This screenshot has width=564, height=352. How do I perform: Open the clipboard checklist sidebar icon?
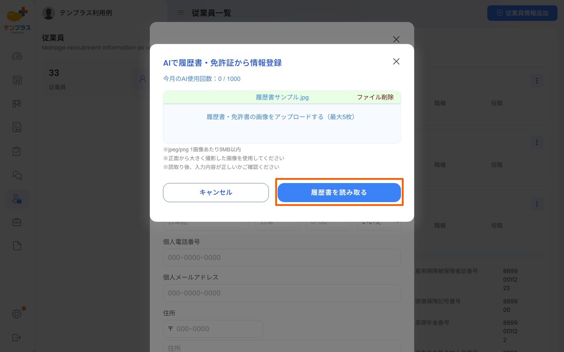[x=17, y=151]
